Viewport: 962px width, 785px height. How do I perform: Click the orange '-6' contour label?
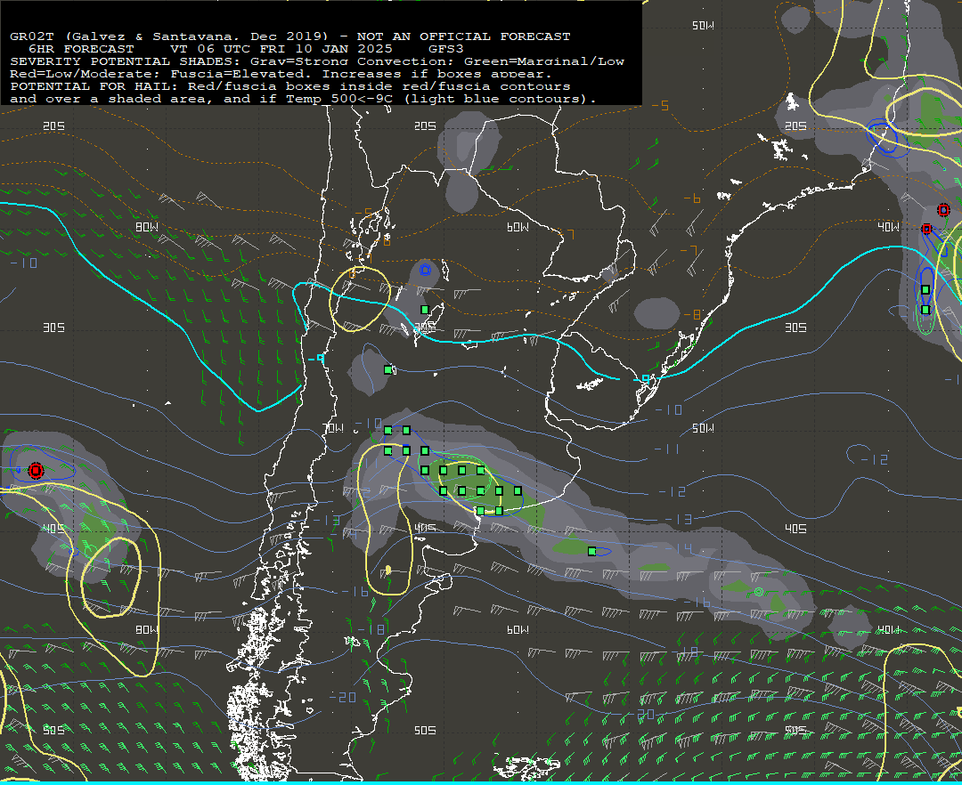[692, 198]
